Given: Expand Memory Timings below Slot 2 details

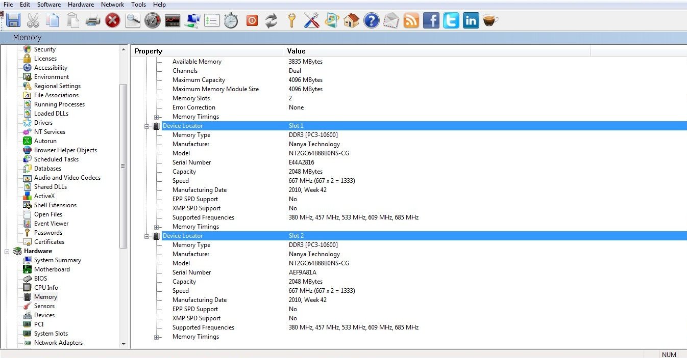Looking at the screenshot, I should (157, 337).
